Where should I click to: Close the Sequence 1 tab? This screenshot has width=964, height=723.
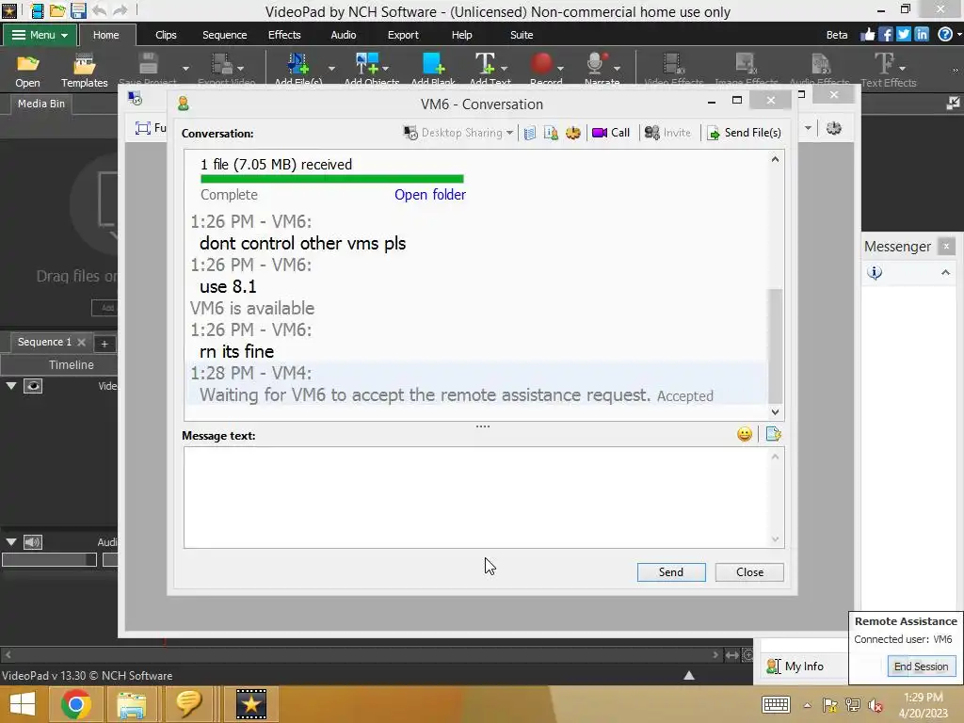tap(81, 343)
